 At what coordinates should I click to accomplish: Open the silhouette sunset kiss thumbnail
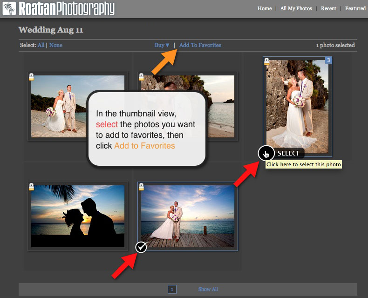coord(77,216)
